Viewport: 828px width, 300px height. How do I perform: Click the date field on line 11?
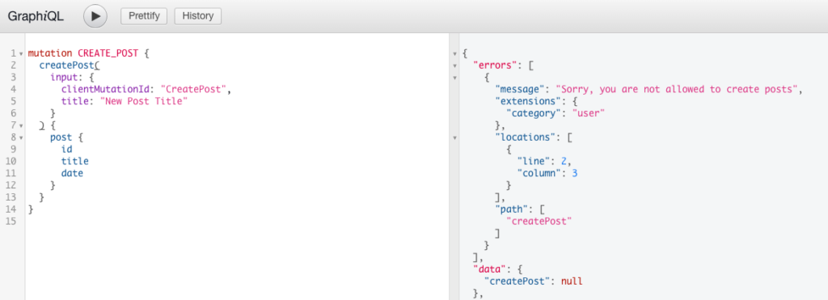[72, 173]
